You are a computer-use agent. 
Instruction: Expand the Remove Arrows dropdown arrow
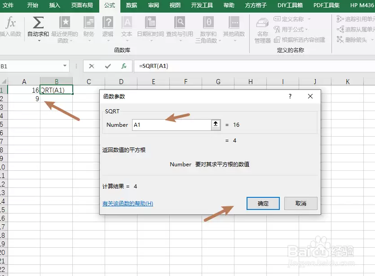[x=372, y=40]
